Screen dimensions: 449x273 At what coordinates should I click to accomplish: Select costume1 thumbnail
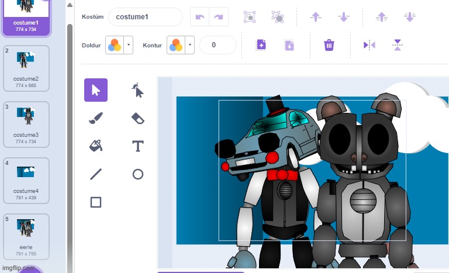pyautogui.click(x=26, y=18)
